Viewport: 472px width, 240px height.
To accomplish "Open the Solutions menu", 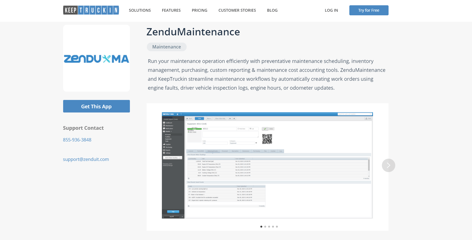I will [140, 10].
